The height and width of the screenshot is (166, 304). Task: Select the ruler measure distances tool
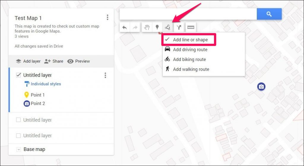[191, 28]
